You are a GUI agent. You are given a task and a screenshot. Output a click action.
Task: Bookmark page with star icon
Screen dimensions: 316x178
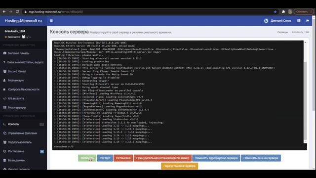click(275, 12)
